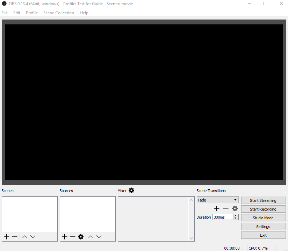This screenshot has height=251, width=288.
Task: Open the Settings dialog
Action: tap(264, 227)
